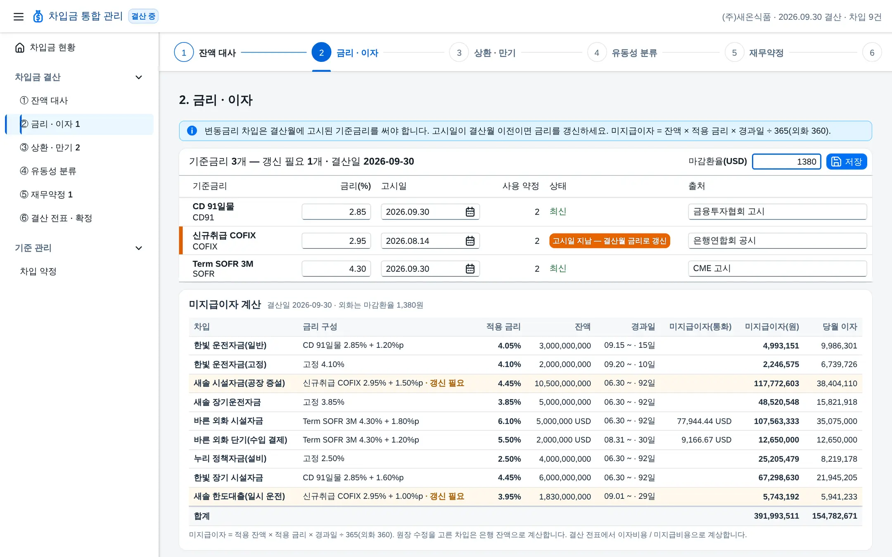Open calendar picker for Term SOFR 3M 고시일
Screen dimensions: 892x557
point(470,269)
